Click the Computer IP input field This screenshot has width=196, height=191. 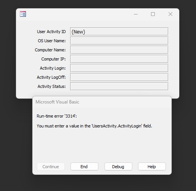119,59
